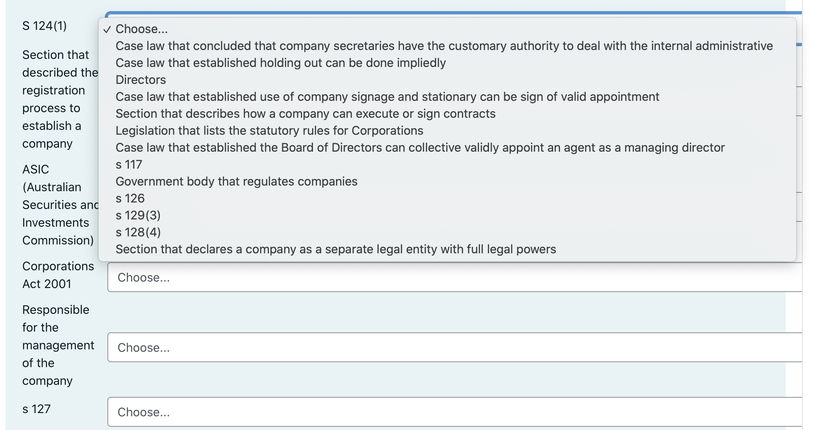Select "Legislation that lists the statutory rules for Corporations"
The width and height of the screenshot is (814, 430).
coord(269,130)
